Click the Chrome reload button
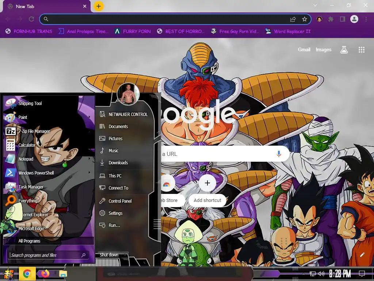Image resolution: width=374 pixels, height=281 pixels. pos(31,19)
